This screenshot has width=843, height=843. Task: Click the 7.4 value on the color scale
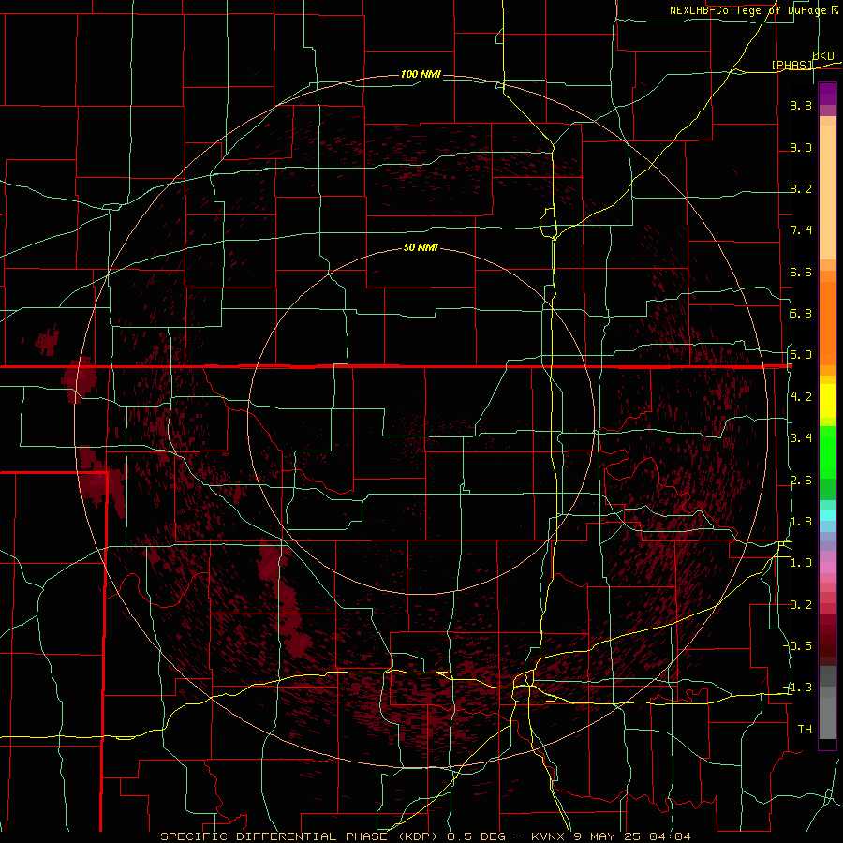click(x=801, y=230)
